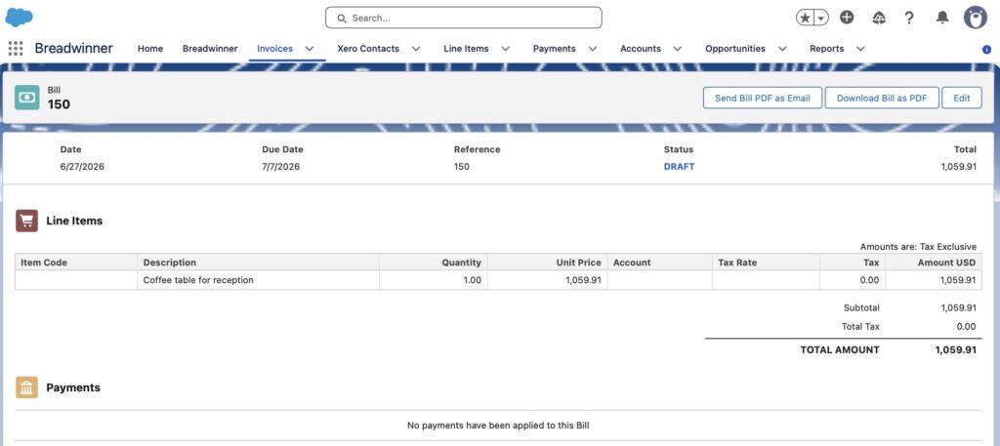Click the Amounts are: Tax Exclusive note

coord(918,247)
